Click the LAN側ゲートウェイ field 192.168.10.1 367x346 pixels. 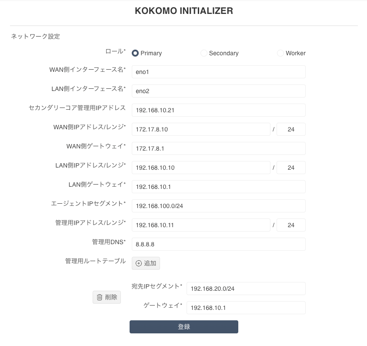pos(219,187)
